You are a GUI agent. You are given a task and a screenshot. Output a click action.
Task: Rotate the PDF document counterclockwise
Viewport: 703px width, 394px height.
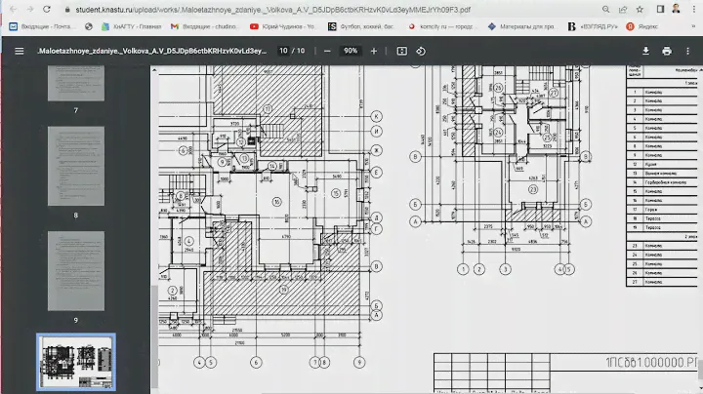tap(422, 51)
